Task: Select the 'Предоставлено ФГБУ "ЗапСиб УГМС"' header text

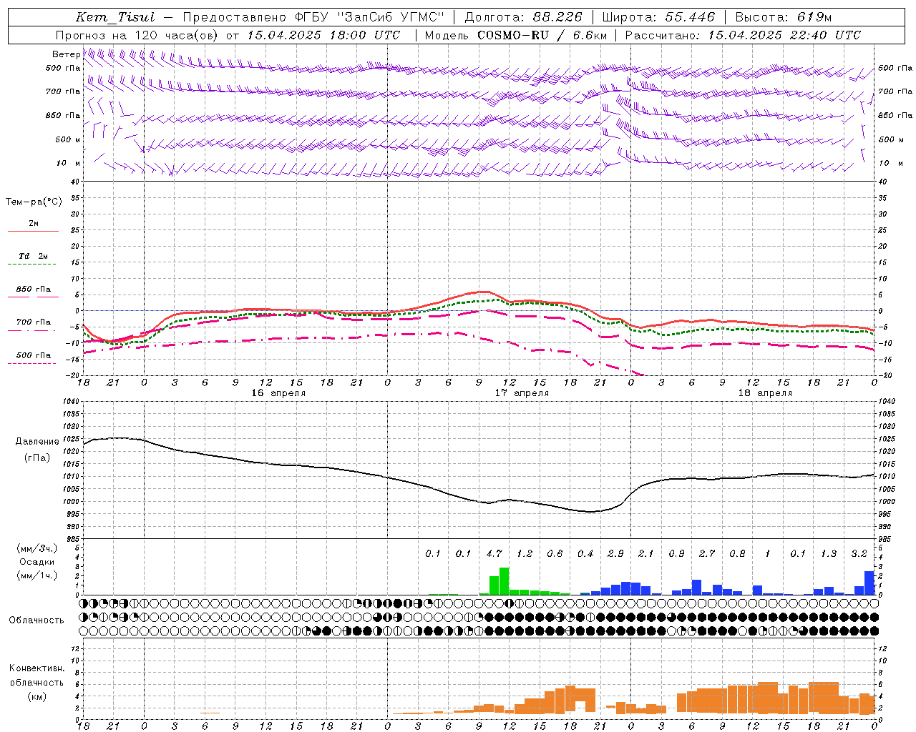Action: tap(313, 17)
